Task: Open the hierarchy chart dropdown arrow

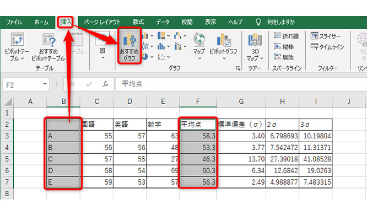Action: click(168, 36)
